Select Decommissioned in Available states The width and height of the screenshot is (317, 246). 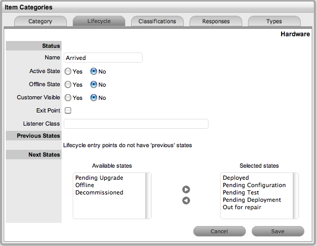99,192
